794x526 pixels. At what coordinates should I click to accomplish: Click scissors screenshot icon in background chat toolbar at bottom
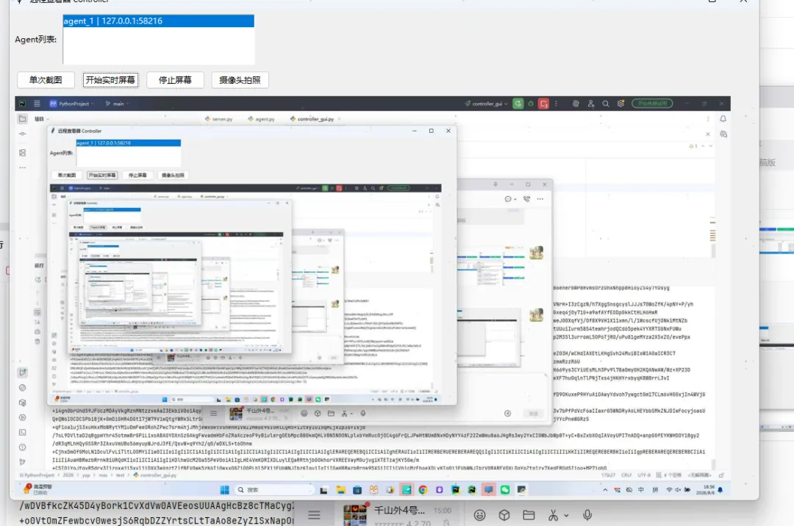pyautogui.click(x=553, y=515)
